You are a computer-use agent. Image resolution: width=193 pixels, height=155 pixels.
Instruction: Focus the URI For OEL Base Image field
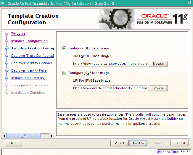point(110,64)
